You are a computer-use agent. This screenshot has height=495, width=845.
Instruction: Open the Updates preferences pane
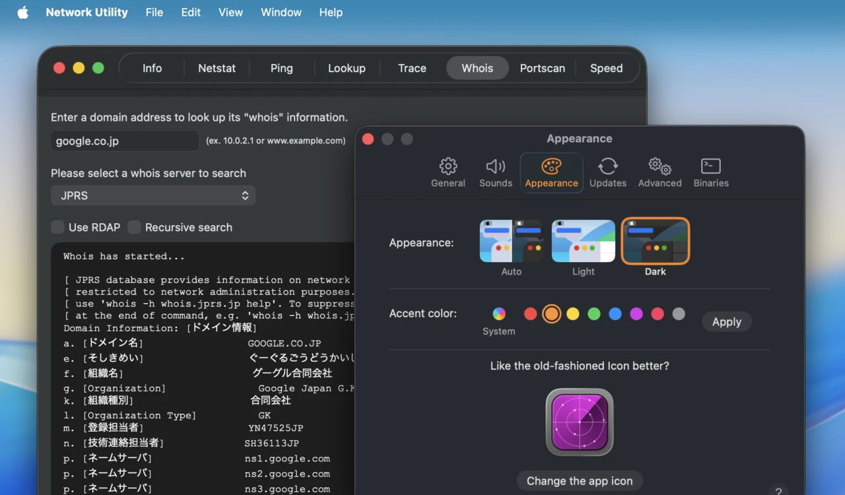tap(607, 172)
